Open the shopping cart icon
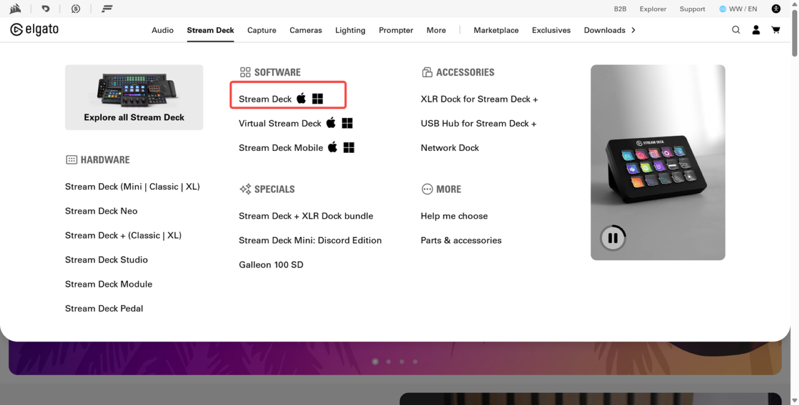 point(776,30)
